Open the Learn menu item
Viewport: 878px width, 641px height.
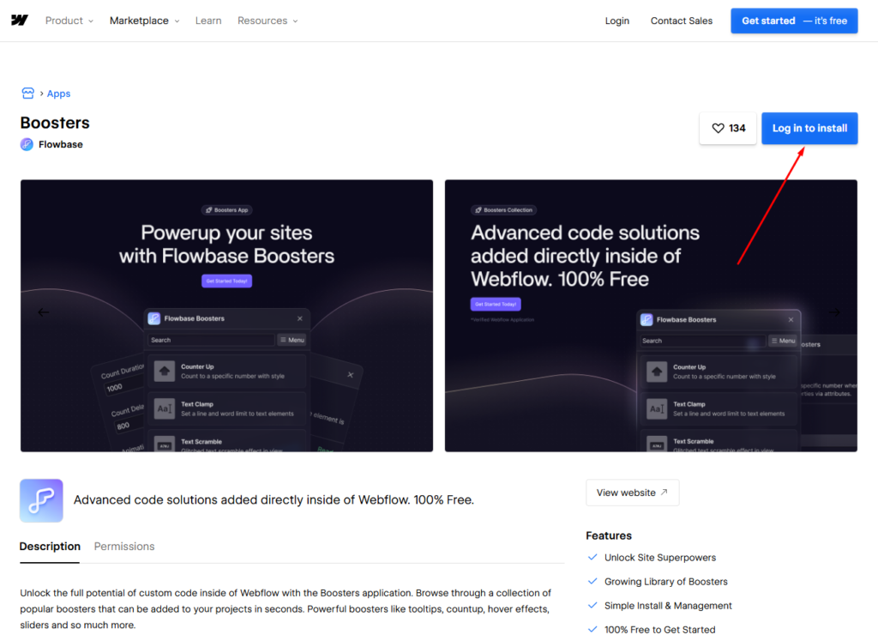(208, 21)
